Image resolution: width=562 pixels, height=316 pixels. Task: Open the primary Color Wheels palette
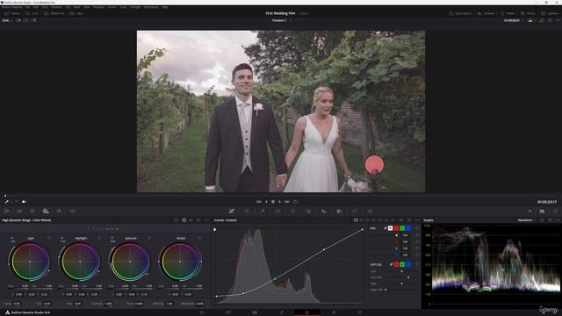coord(32,211)
